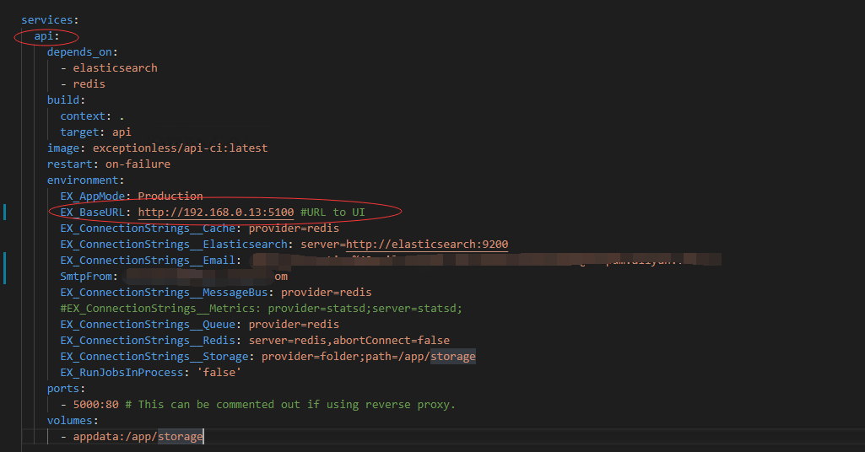This screenshot has height=452, width=865.
Task: Click the appdata:/app/storage volume entry
Action: 138,436
